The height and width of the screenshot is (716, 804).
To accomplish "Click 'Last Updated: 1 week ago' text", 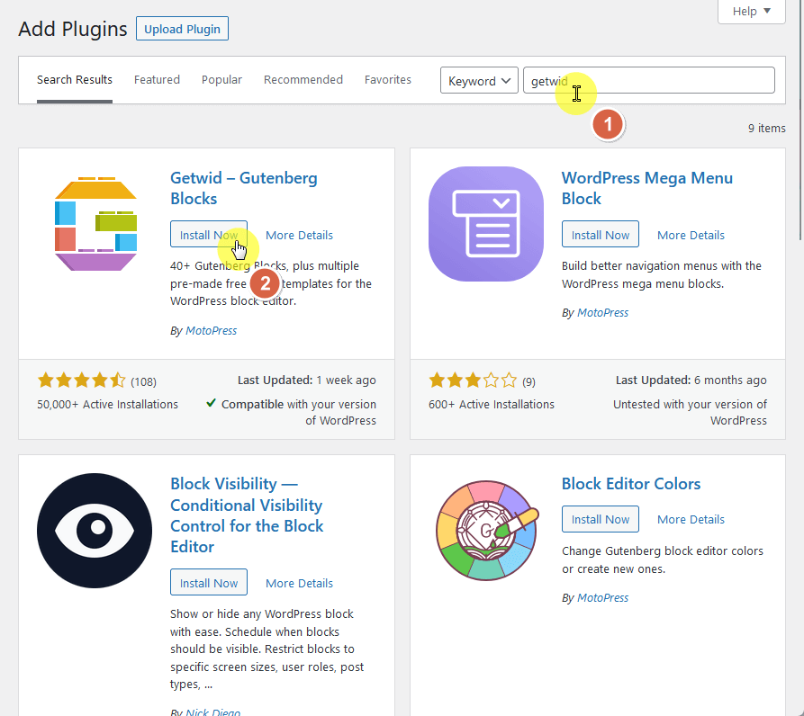I will tap(307, 380).
